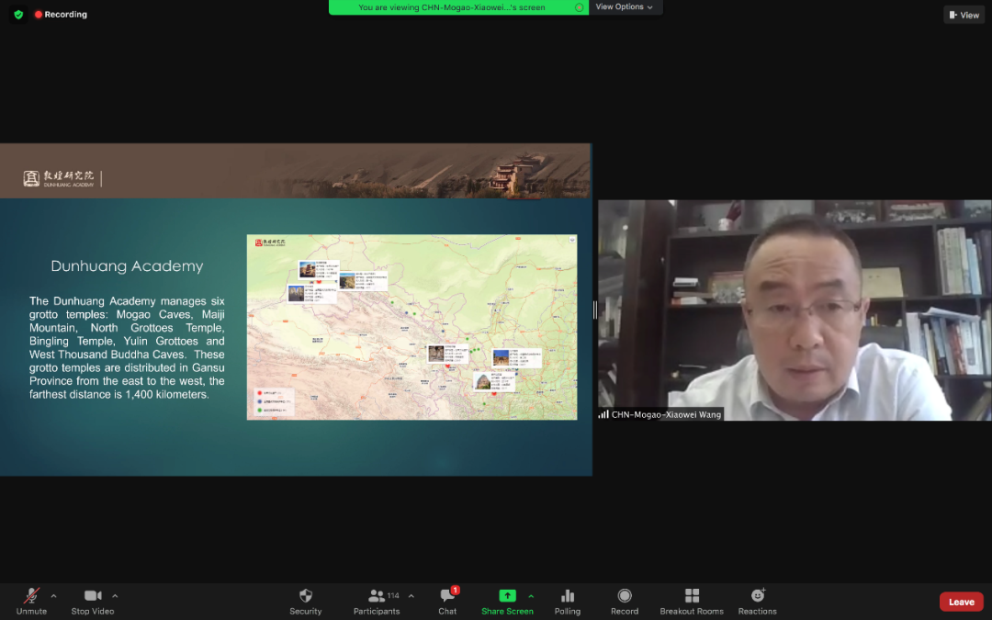The width and height of the screenshot is (992, 620).
Task: Expand the Participants options arrow
Action: tap(411, 596)
